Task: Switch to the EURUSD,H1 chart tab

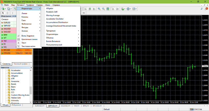Action: click(x=40, y=106)
